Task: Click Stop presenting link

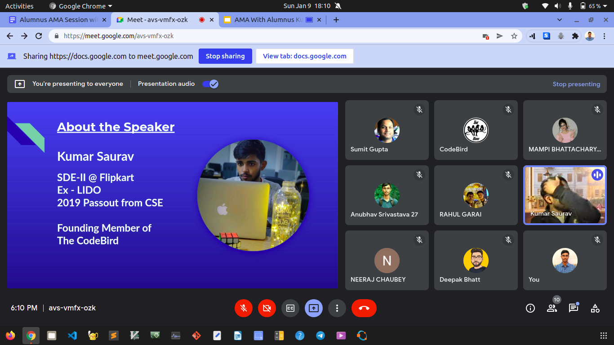Action: [x=576, y=84]
